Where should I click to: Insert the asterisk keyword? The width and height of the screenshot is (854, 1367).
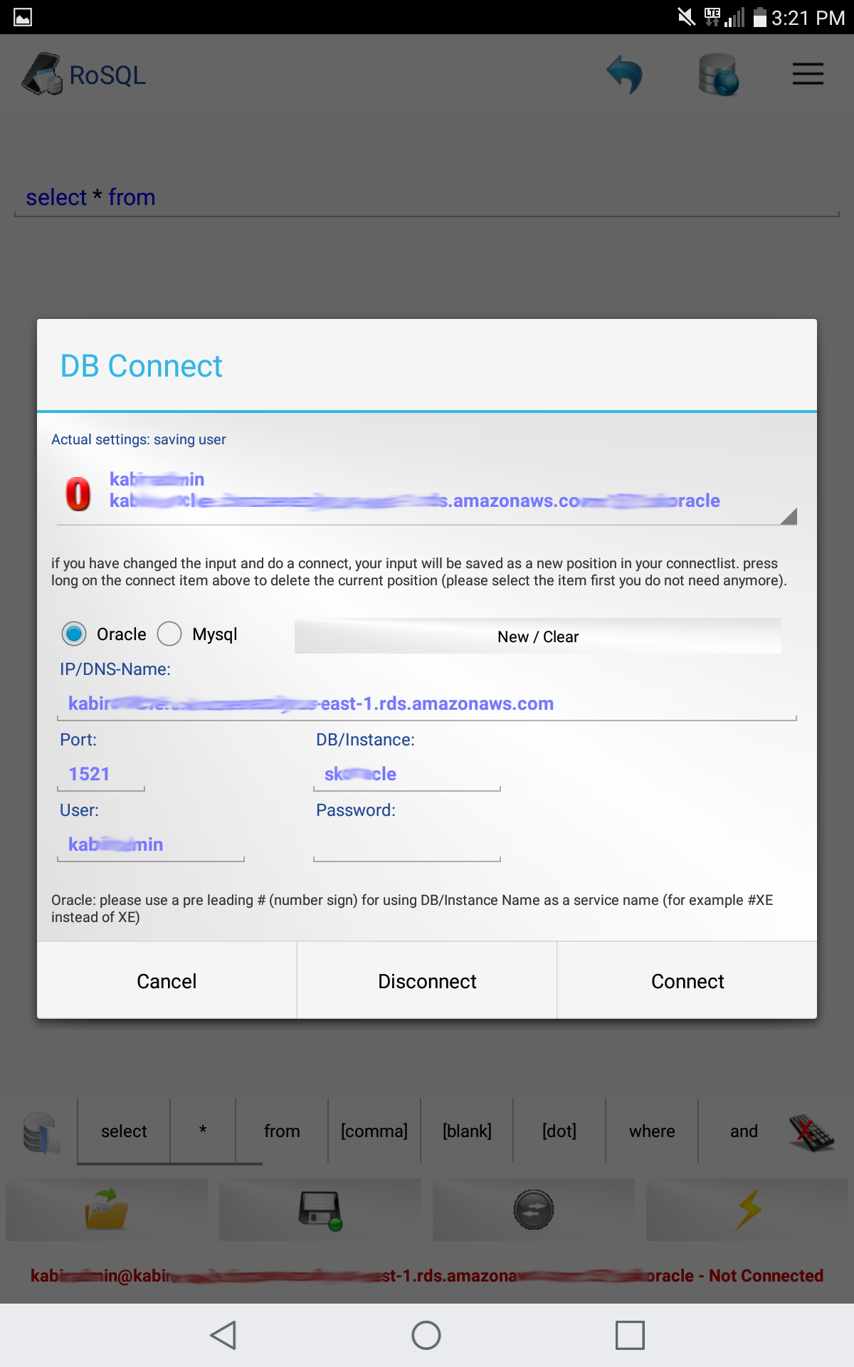[203, 1131]
